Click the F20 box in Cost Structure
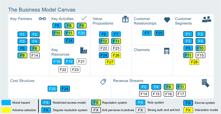 point(52,89)
